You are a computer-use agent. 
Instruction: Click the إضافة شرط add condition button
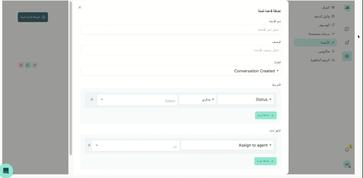pyautogui.click(x=266, y=115)
